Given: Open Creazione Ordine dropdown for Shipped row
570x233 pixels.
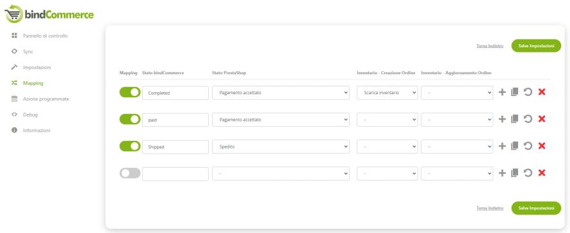Looking at the screenshot, I should point(387,147).
